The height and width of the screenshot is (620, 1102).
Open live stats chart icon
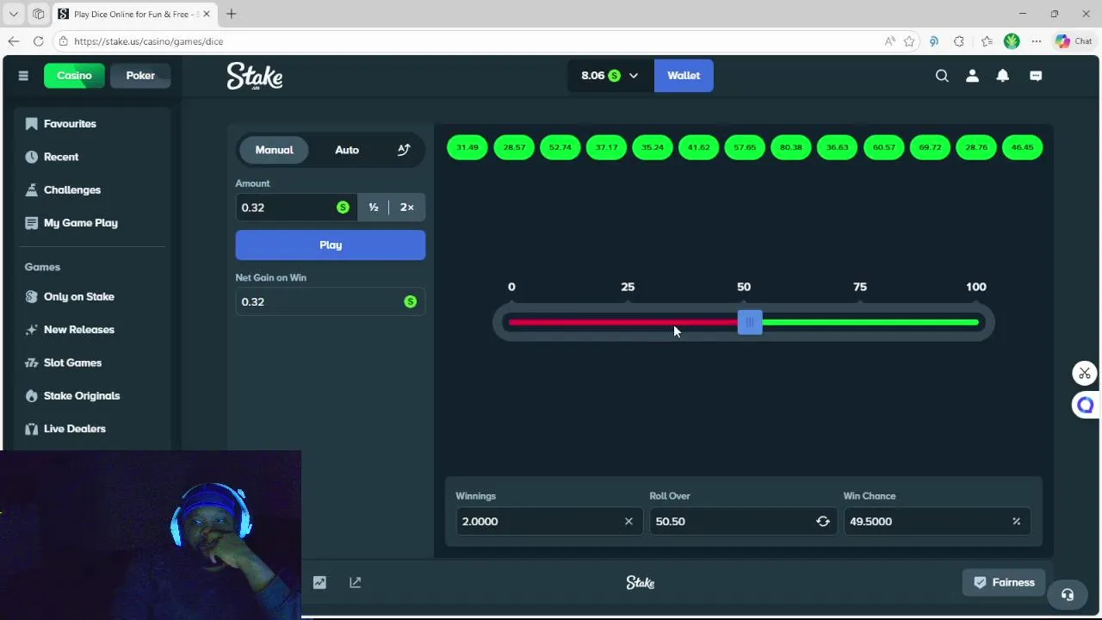coord(319,583)
